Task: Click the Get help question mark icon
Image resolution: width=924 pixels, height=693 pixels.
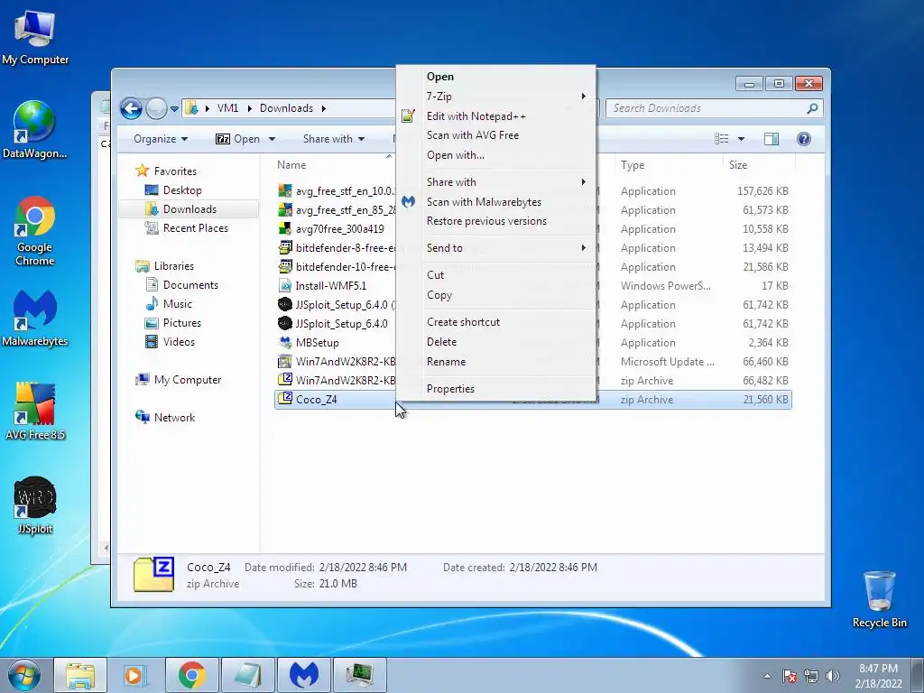Action: (x=804, y=138)
